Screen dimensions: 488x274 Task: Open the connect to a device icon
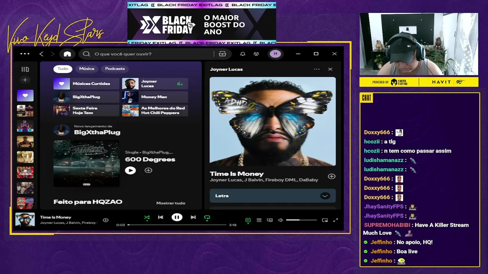270,220
